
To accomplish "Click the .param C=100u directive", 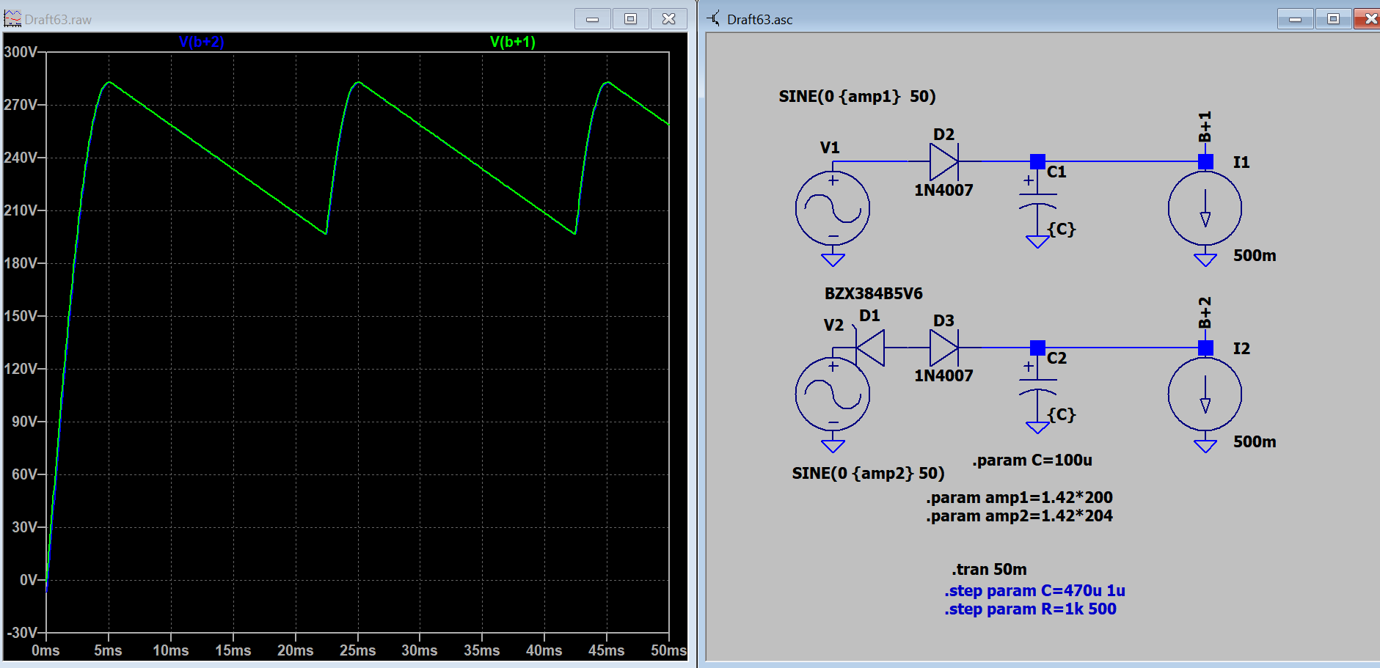I will coord(1032,460).
